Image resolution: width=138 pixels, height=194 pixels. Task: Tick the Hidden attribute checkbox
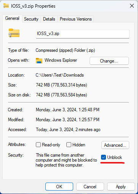[x=69, y=145]
